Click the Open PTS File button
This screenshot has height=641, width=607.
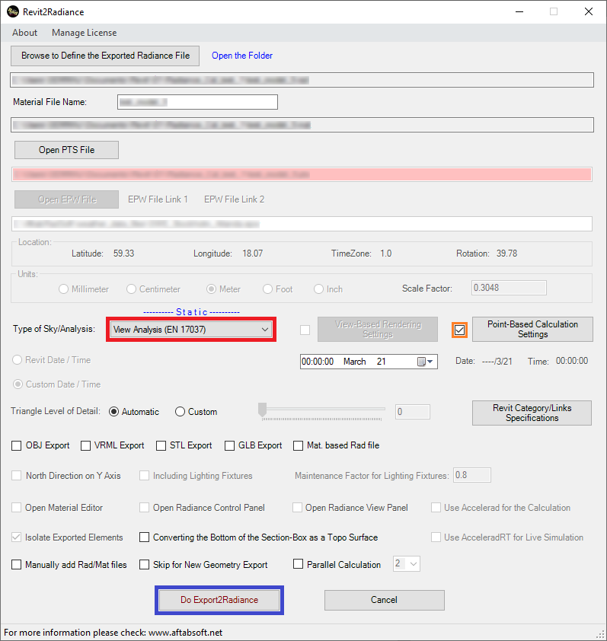pos(67,150)
